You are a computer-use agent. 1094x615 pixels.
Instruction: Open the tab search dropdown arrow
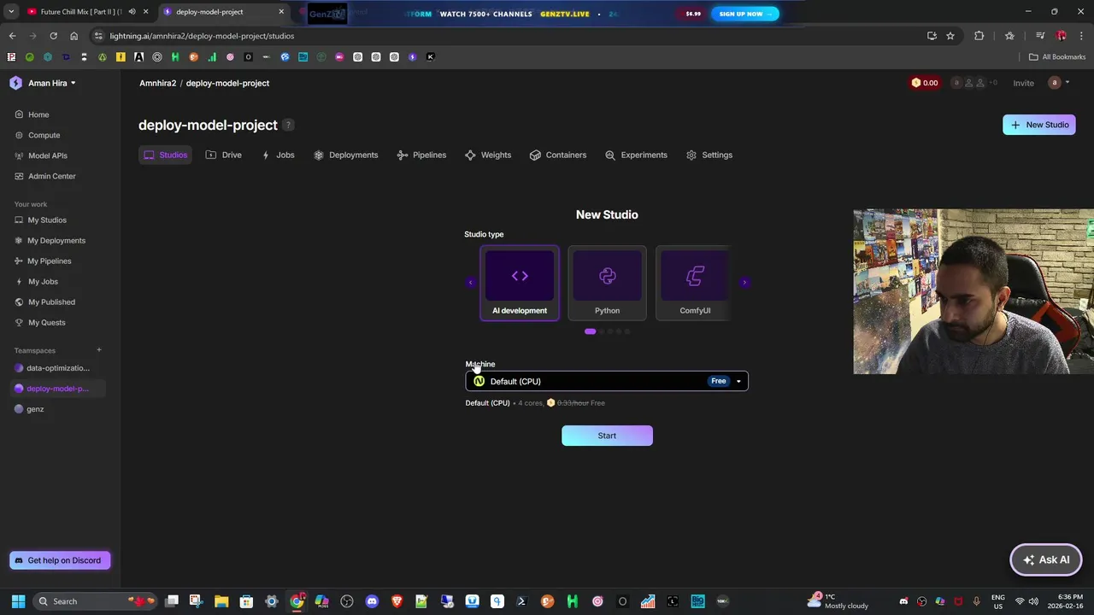(11, 12)
